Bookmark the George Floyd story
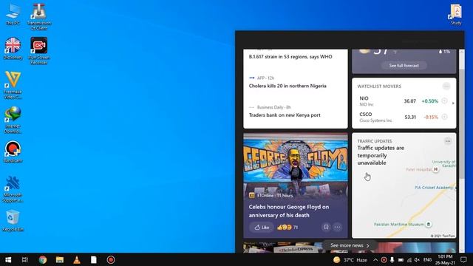 (x=326, y=227)
